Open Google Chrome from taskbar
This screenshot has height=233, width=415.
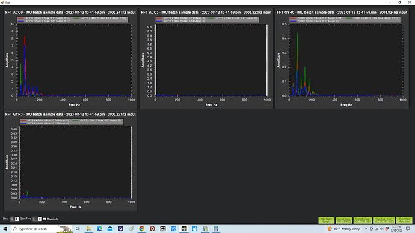(141, 229)
